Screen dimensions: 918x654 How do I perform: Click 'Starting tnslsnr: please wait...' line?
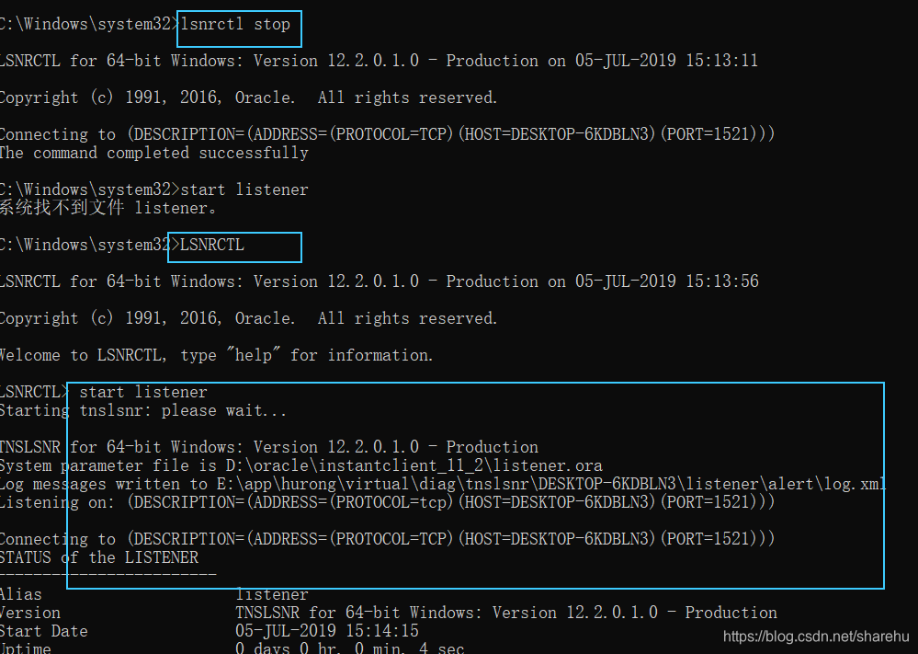click(x=142, y=411)
